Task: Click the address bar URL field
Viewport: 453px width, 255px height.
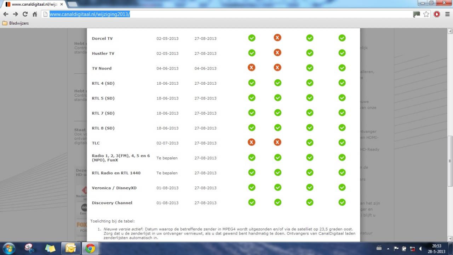Action: pyautogui.click(x=226, y=14)
